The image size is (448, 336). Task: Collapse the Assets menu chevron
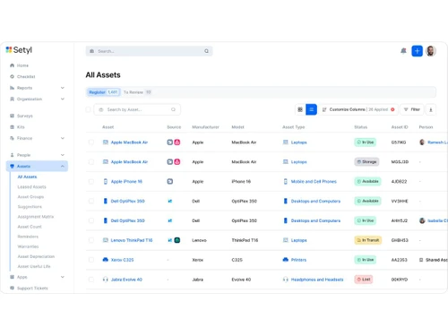pyautogui.click(x=63, y=166)
